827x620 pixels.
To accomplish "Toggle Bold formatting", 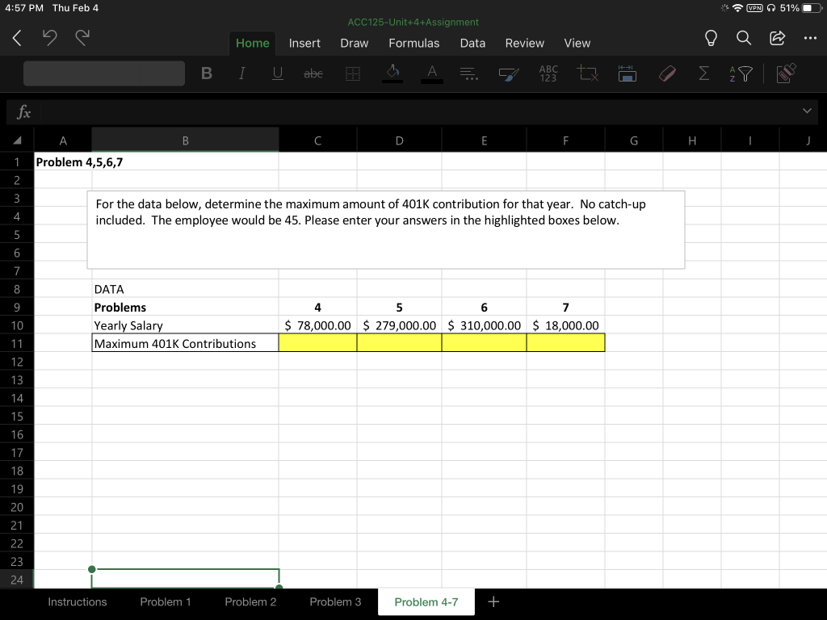I will pos(207,73).
